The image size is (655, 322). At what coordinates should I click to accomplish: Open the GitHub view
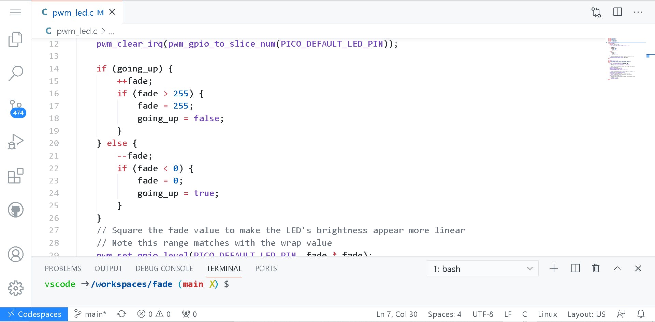click(x=16, y=210)
